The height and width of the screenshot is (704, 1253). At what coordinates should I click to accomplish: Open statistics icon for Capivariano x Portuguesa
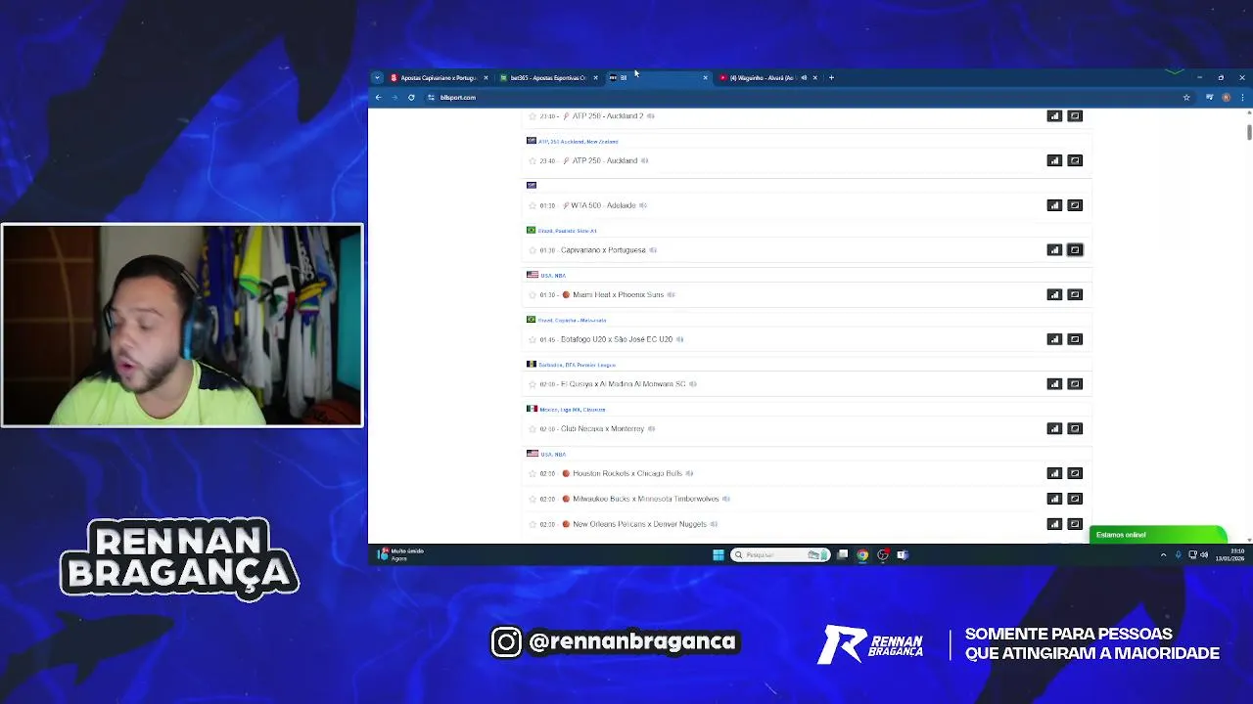click(1054, 250)
